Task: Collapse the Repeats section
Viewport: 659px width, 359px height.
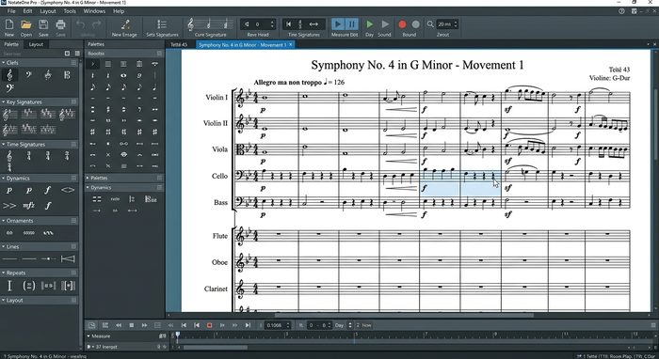Action: click(x=4, y=273)
